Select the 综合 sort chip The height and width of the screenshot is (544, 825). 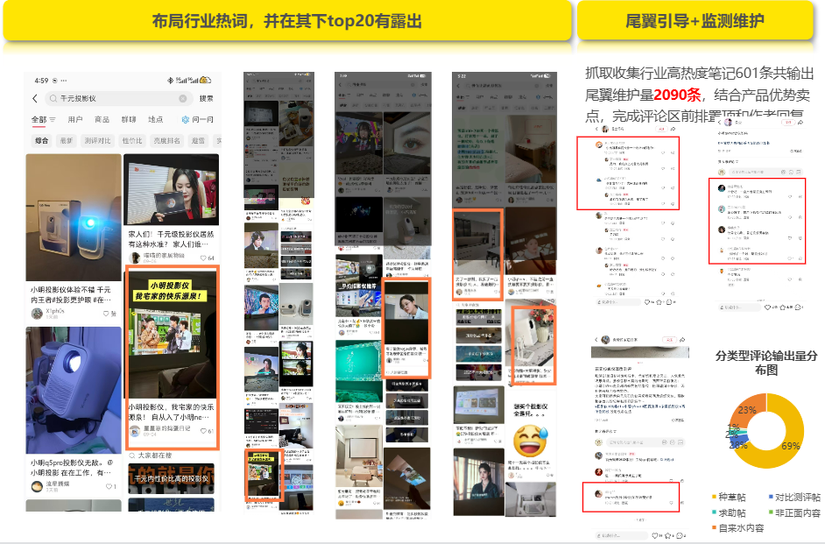tap(41, 140)
